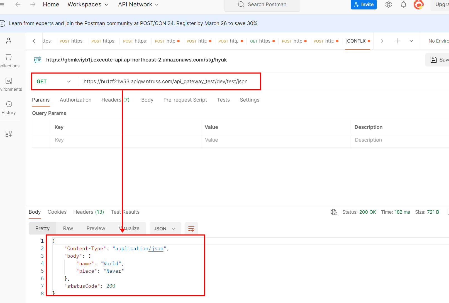Open History in the sidebar
Viewport: 449px width, 303px height.
coord(9,108)
